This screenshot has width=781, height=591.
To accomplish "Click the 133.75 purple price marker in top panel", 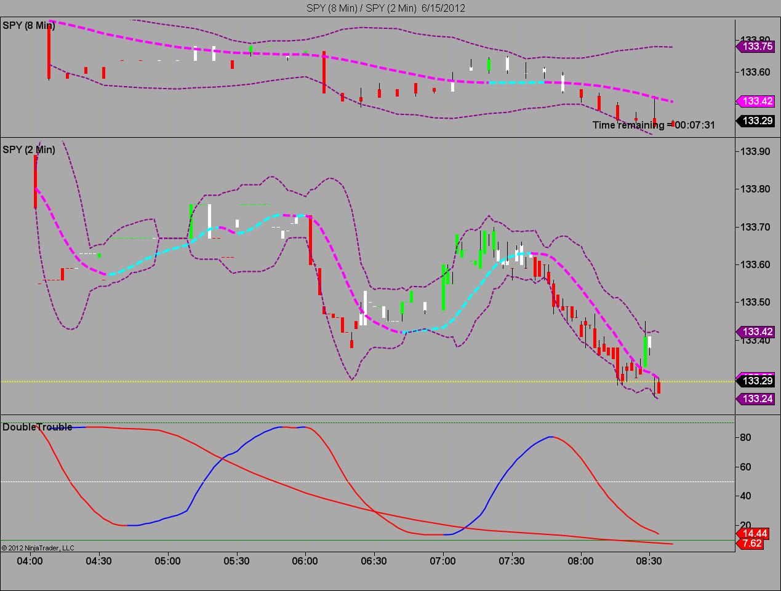I will tap(755, 46).
